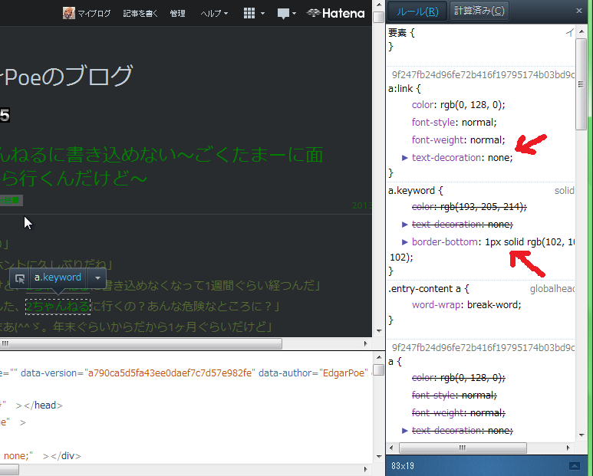Click the page vertical scrollbar up arrow

379,5
